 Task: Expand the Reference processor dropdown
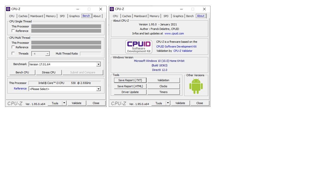pos(98,89)
